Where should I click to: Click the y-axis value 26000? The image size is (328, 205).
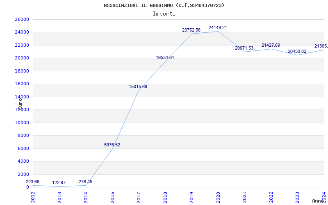[22, 19]
